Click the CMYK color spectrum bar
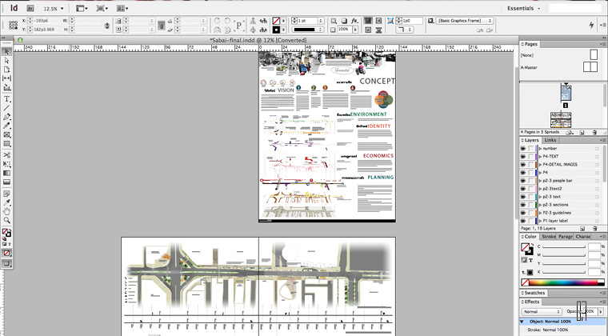This screenshot has width=608, height=336. (x=562, y=282)
